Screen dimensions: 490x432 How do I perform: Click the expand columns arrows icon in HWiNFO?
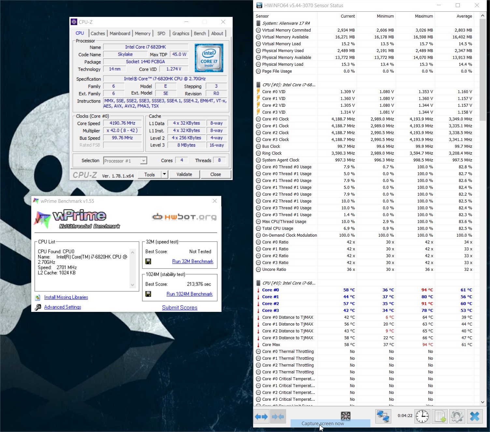click(x=261, y=416)
